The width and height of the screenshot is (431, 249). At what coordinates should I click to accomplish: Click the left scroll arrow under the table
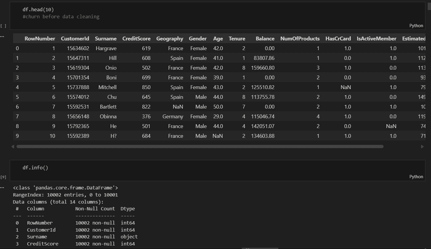(13, 147)
